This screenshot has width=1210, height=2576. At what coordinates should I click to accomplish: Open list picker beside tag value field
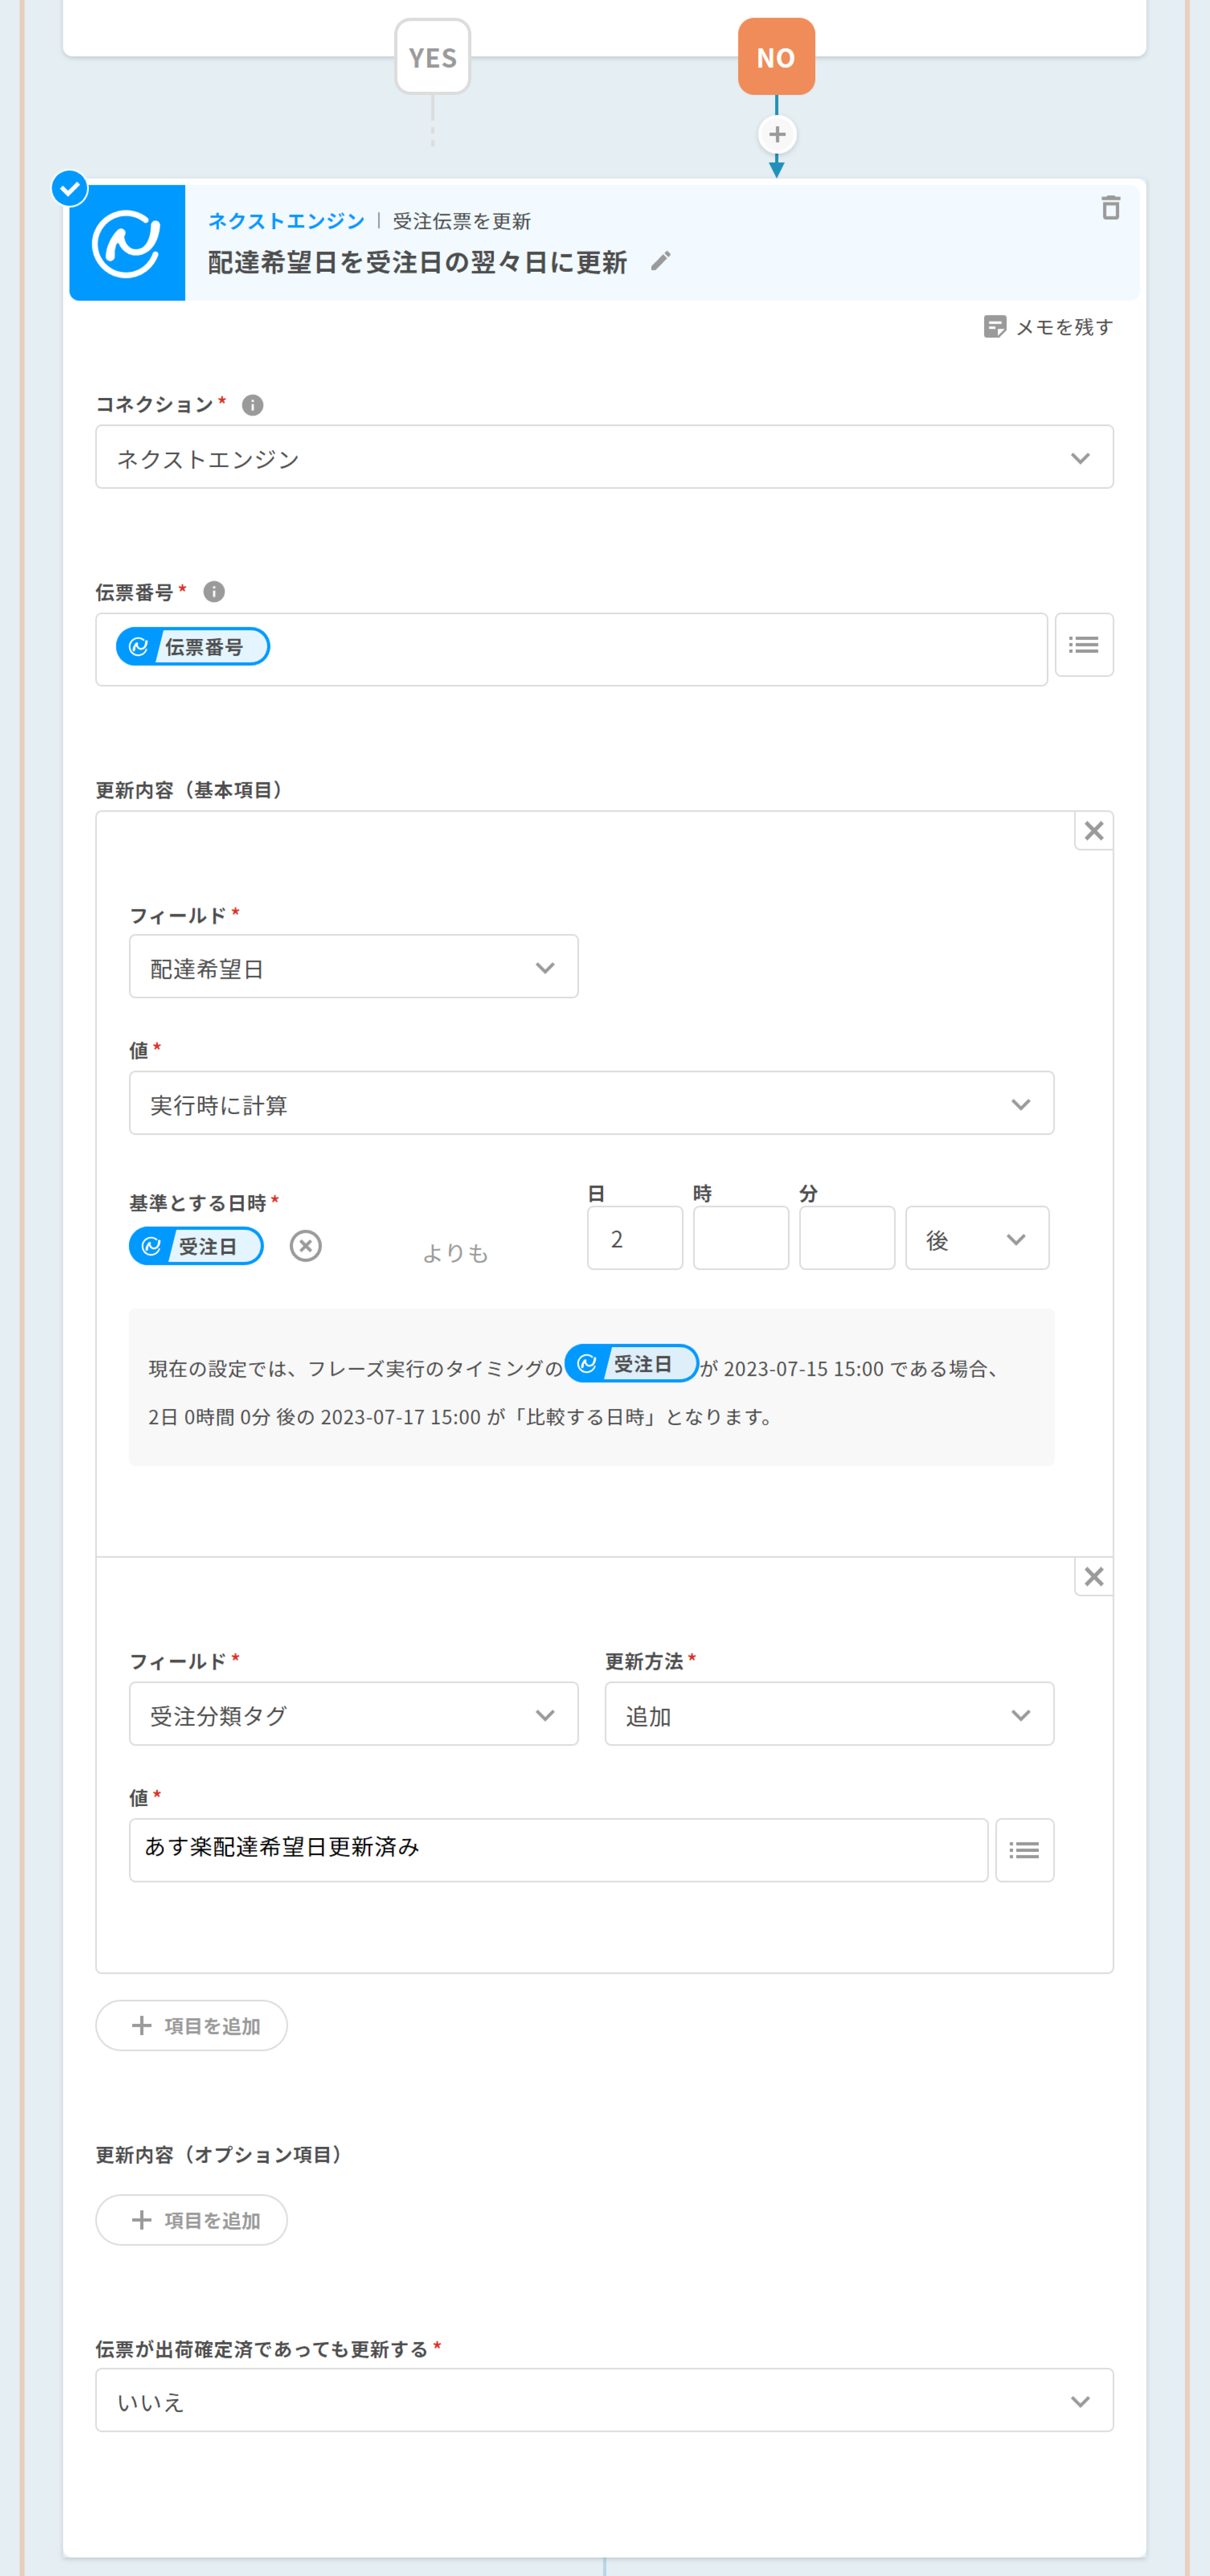click(1023, 1850)
